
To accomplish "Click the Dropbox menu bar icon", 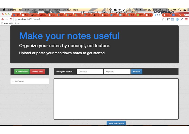I will 123,9.
